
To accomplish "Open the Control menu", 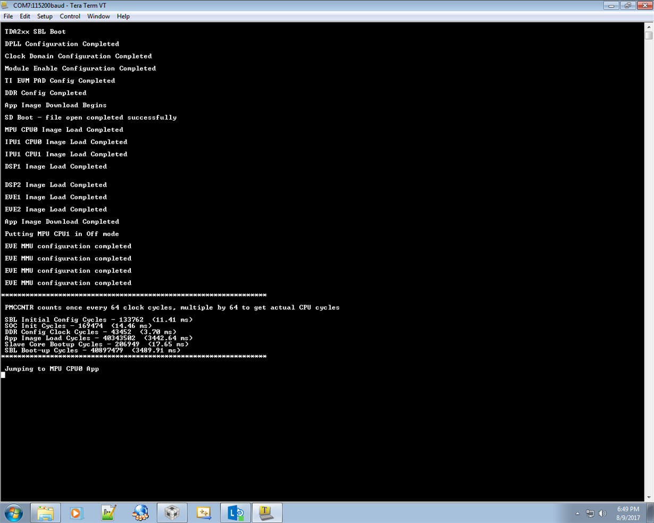I will [70, 16].
